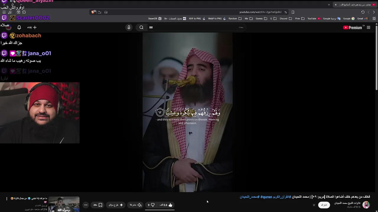Open the suggested video's three-dot menu
378x212 pixels.
pos(7,199)
